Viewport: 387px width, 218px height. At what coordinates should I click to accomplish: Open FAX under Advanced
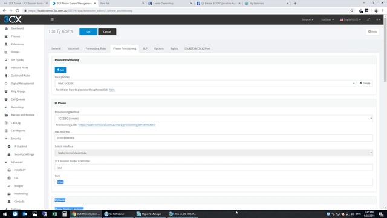pos(16,178)
